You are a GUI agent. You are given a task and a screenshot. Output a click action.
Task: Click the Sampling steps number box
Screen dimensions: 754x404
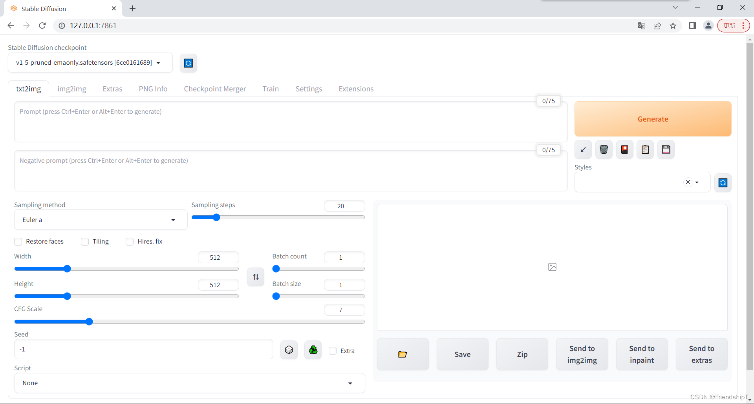pos(344,206)
